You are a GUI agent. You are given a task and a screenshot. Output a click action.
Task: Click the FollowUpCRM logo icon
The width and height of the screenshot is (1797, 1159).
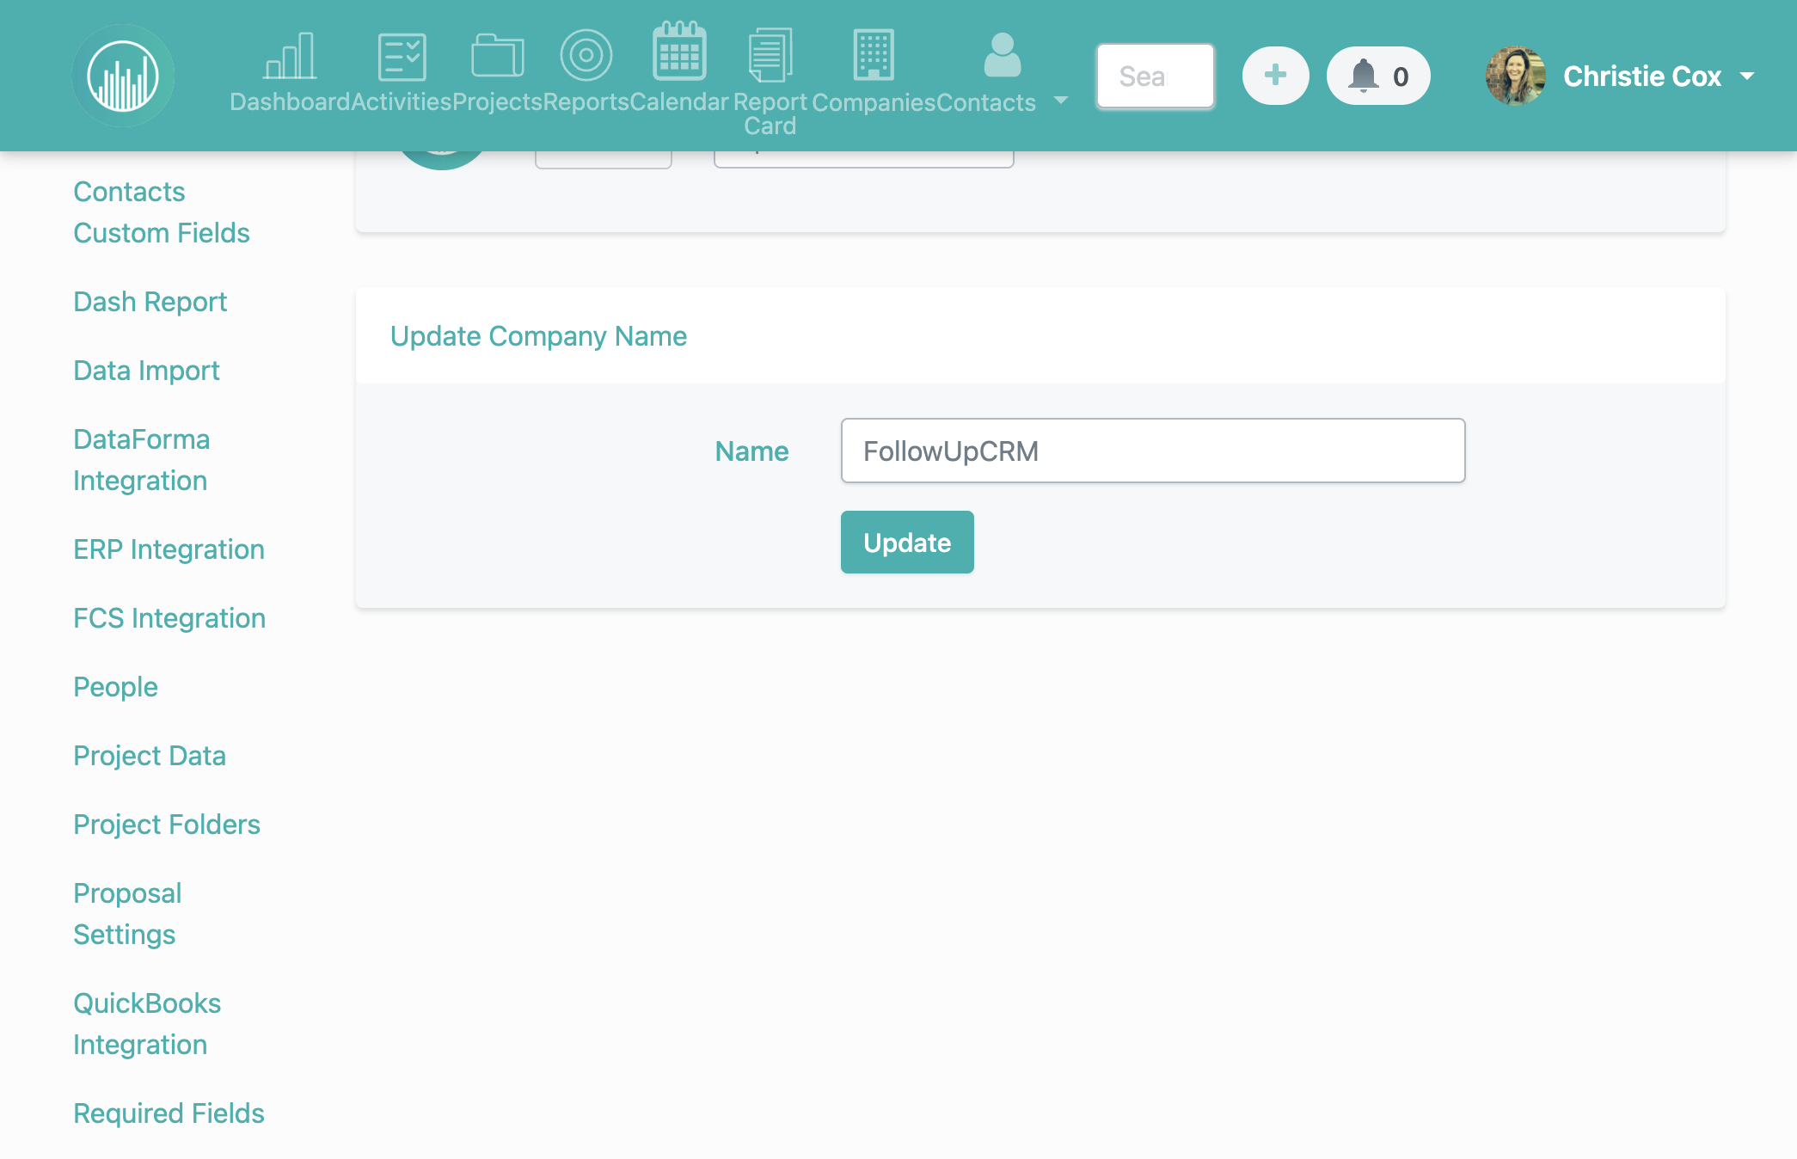(123, 76)
